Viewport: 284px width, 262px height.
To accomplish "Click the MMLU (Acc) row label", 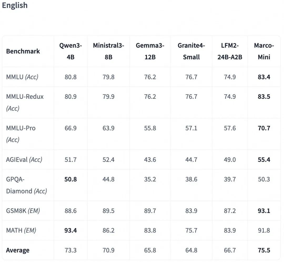I will (22, 77).
